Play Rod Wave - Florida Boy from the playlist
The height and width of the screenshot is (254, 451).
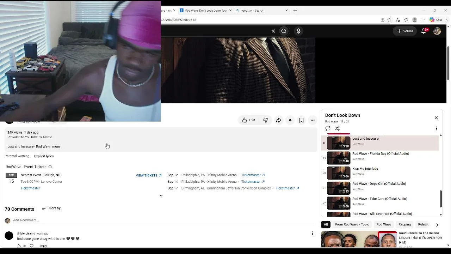[x=381, y=158]
